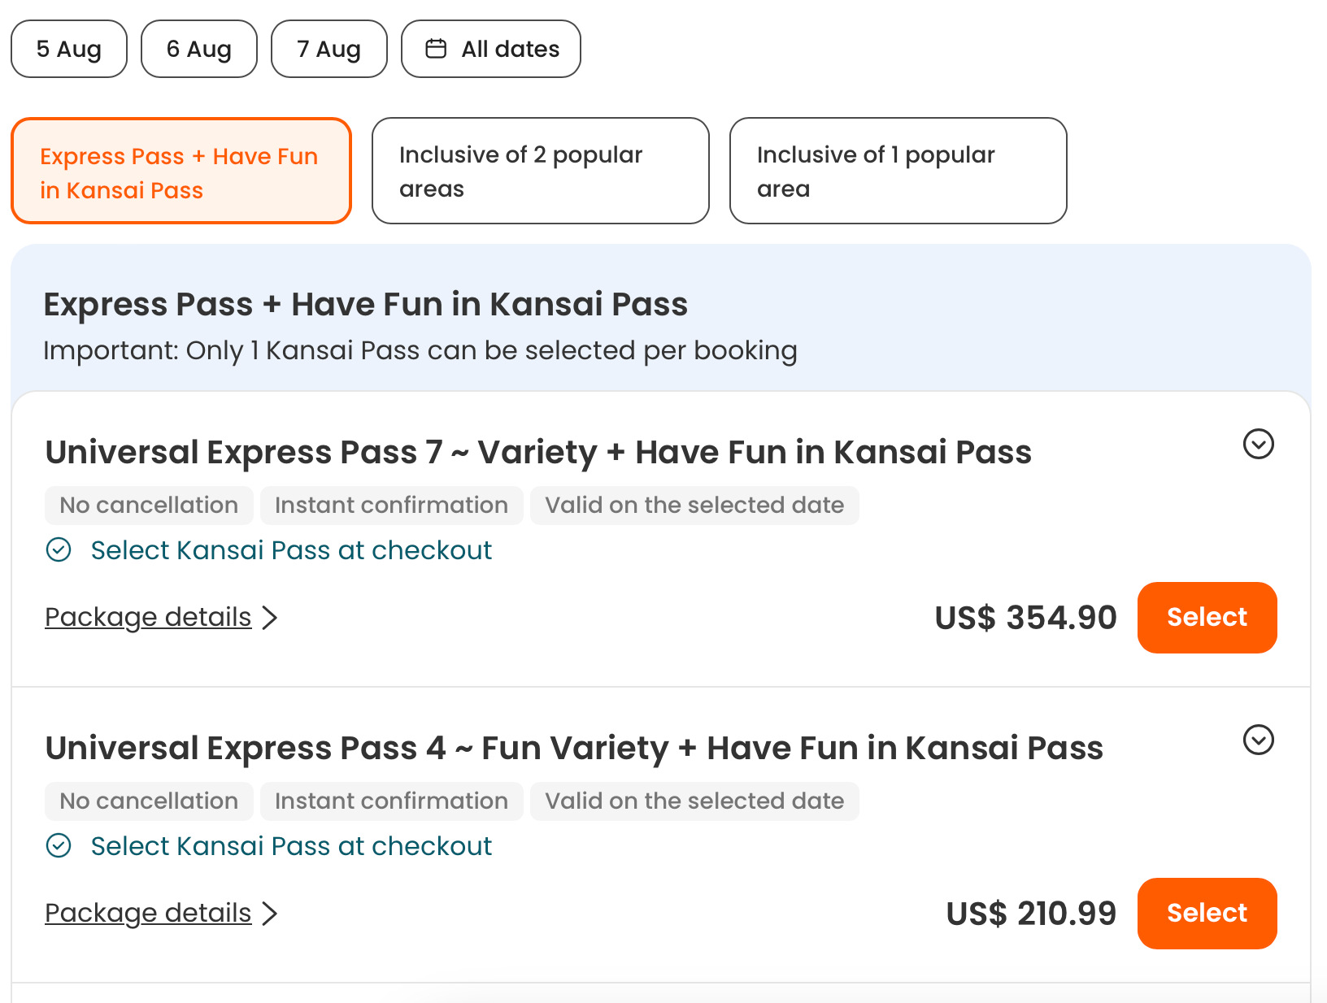Click the arrow beside Express Pass 7 Package details
The height and width of the screenshot is (1003, 1327).
coord(270,618)
